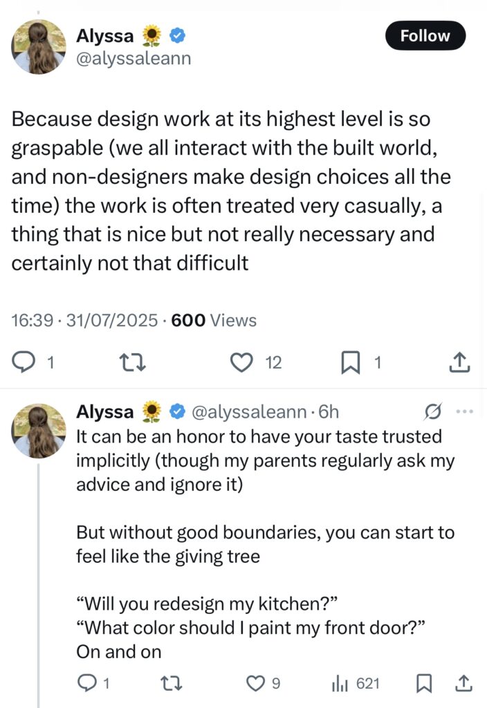Open the 6h timestamp on the reply
487x708 pixels.
329,412
